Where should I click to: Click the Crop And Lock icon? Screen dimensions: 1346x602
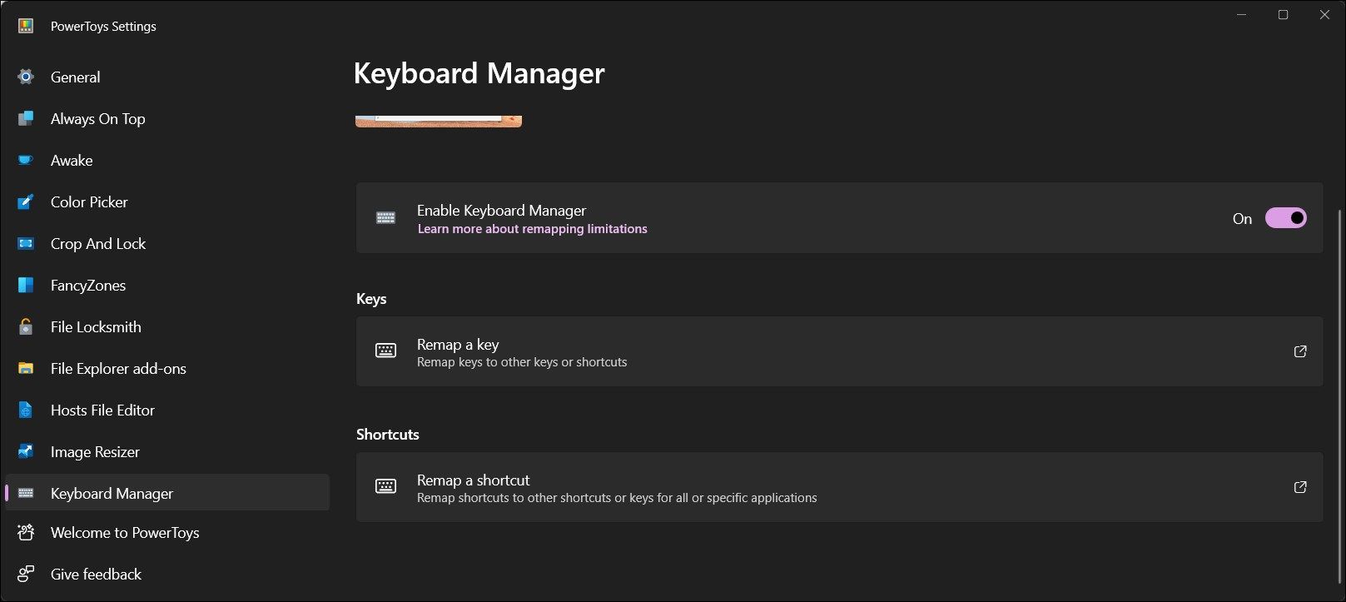pos(26,243)
